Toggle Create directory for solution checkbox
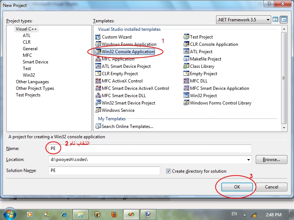Screen dimensions: 294x220 pos(168,171)
